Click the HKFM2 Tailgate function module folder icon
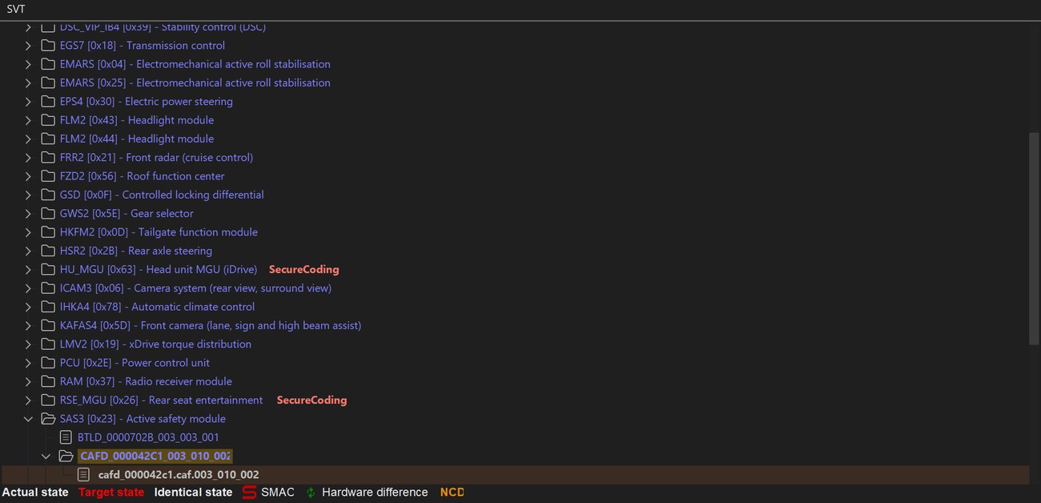1041x503 pixels. tap(48, 232)
